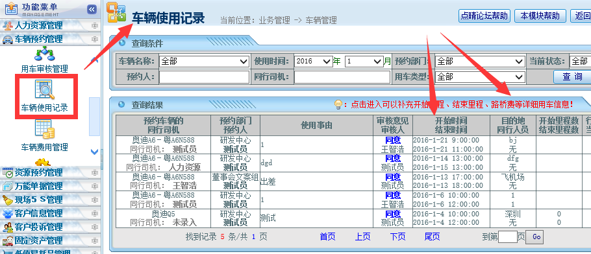Open the 用车类型 dropdown

(480, 76)
